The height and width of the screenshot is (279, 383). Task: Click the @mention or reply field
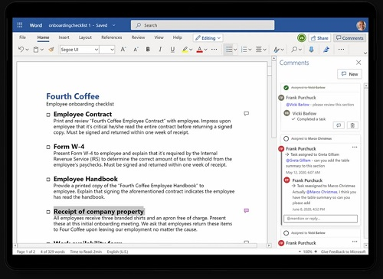pos(320,219)
